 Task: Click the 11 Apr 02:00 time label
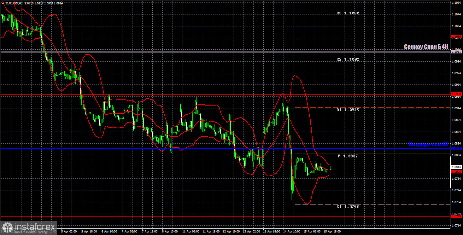(x=191, y=231)
